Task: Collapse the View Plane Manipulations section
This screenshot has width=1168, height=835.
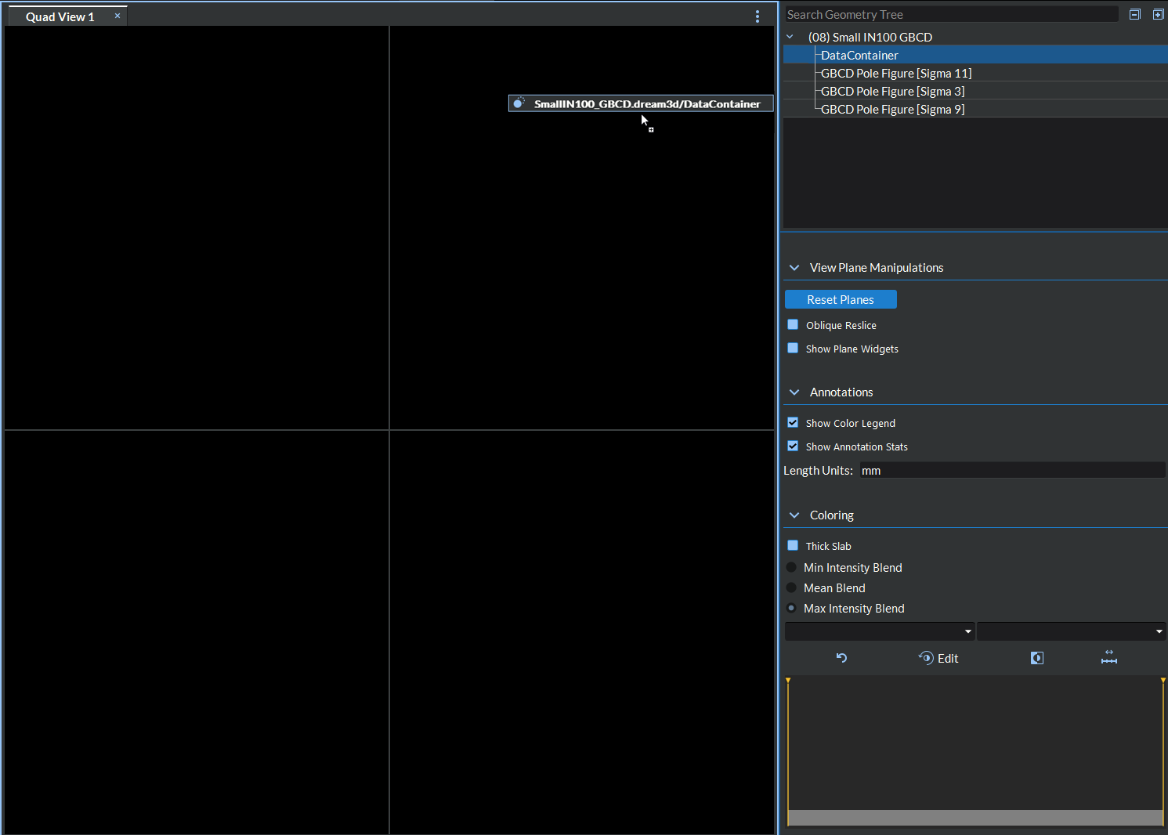Action: point(794,267)
